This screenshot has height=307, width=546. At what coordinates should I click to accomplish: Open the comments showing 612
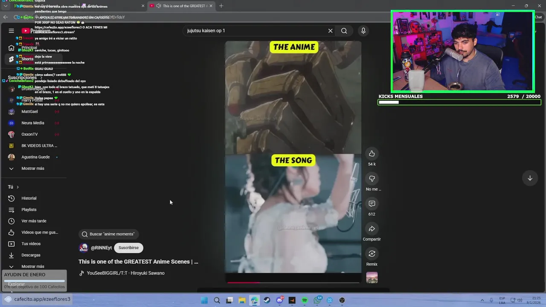coord(372,204)
